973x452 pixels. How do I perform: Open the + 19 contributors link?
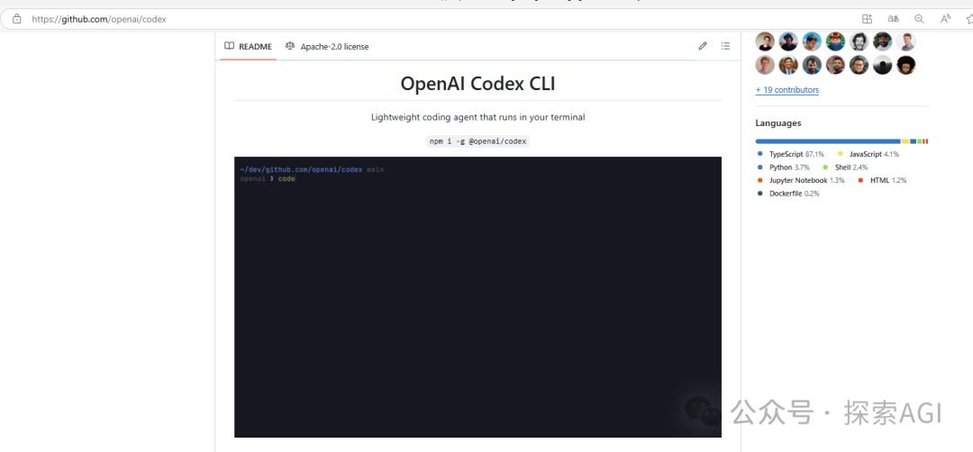(787, 90)
